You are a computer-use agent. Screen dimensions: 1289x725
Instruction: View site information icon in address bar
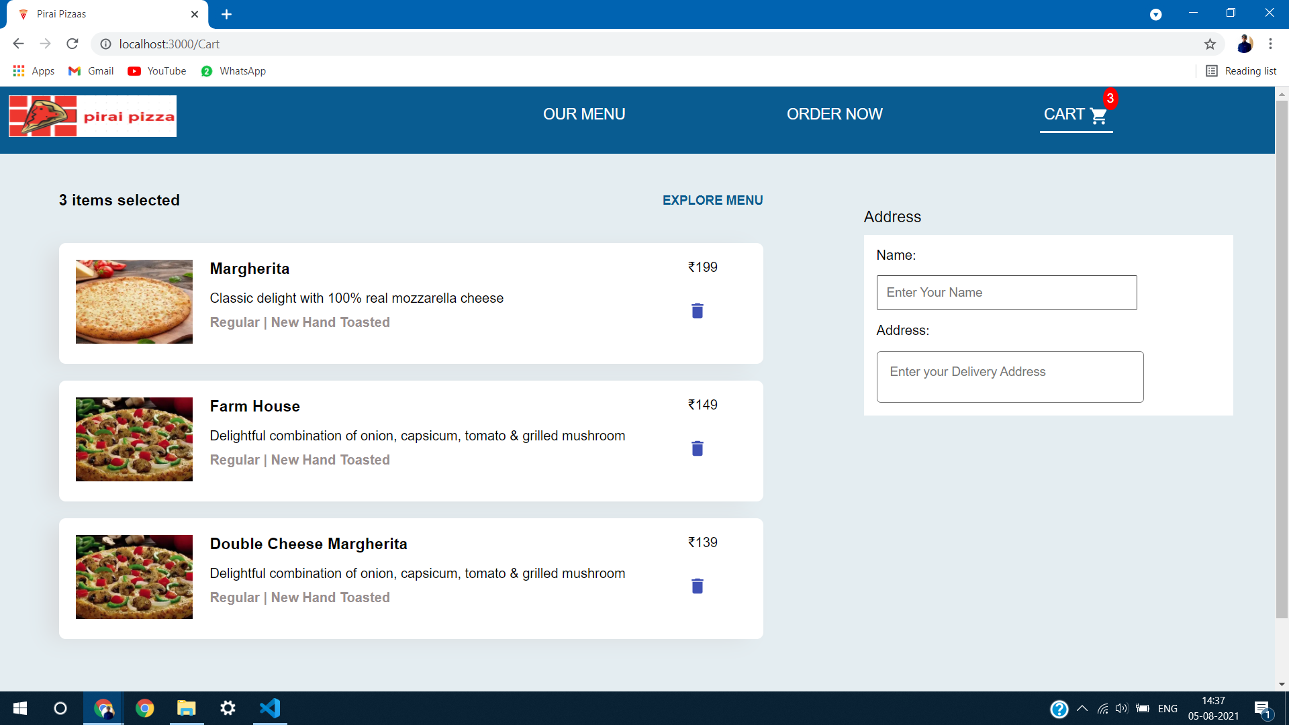pyautogui.click(x=105, y=44)
